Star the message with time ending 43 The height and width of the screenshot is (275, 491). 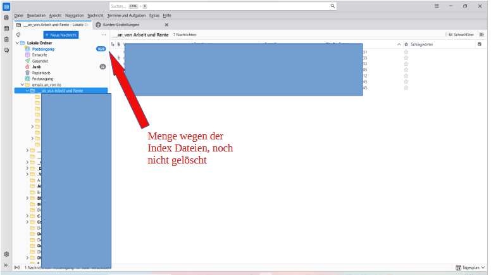click(x=406, y=82)
